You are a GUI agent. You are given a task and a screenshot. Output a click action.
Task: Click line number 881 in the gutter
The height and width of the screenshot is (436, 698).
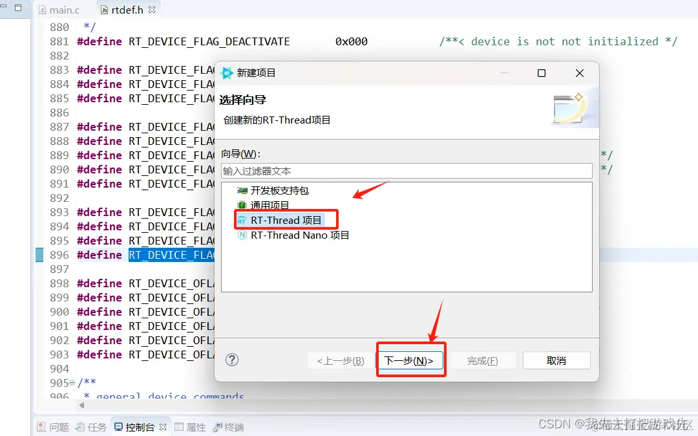click(x=59, y=41)
